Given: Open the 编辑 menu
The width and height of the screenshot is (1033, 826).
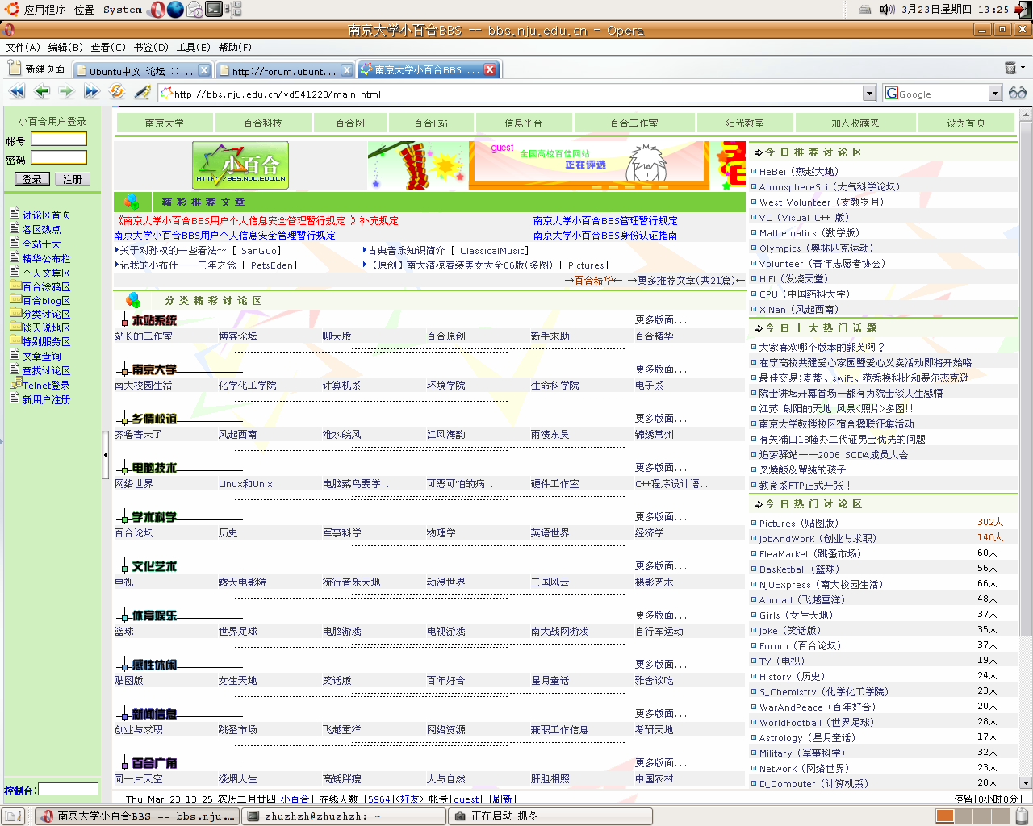Looking at the screenshot, I should click(x=65, y=48).
